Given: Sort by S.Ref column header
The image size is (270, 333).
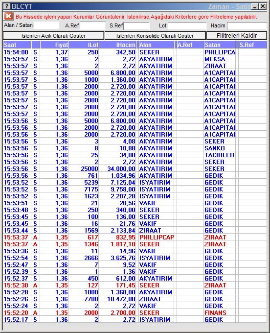Looking at the screenshot, I should [252, 45].
